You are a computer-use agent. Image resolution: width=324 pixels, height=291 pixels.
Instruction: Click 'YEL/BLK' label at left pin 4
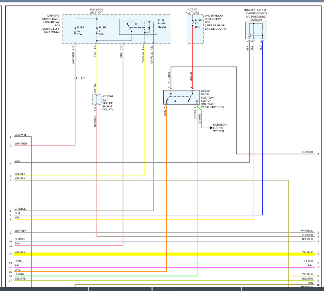pos(20,174)
